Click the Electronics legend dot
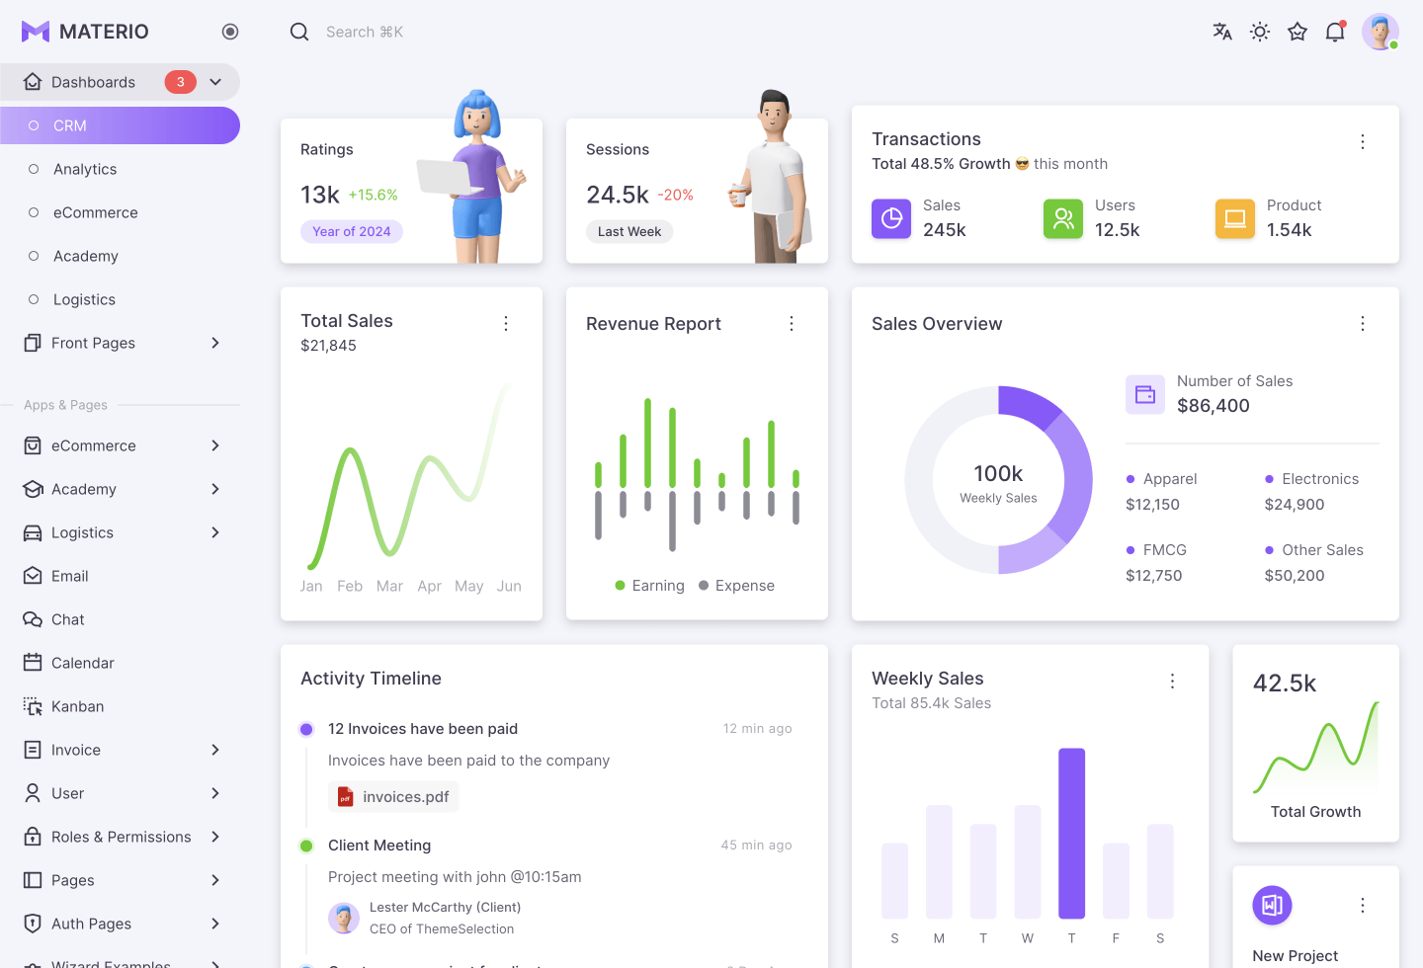The height and width of the screenshot is (968, 1423). (x=1269, y=479)
